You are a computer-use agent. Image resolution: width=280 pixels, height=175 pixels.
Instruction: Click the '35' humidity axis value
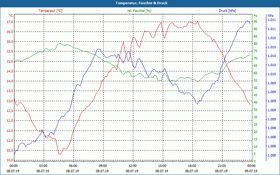[255, 110]
